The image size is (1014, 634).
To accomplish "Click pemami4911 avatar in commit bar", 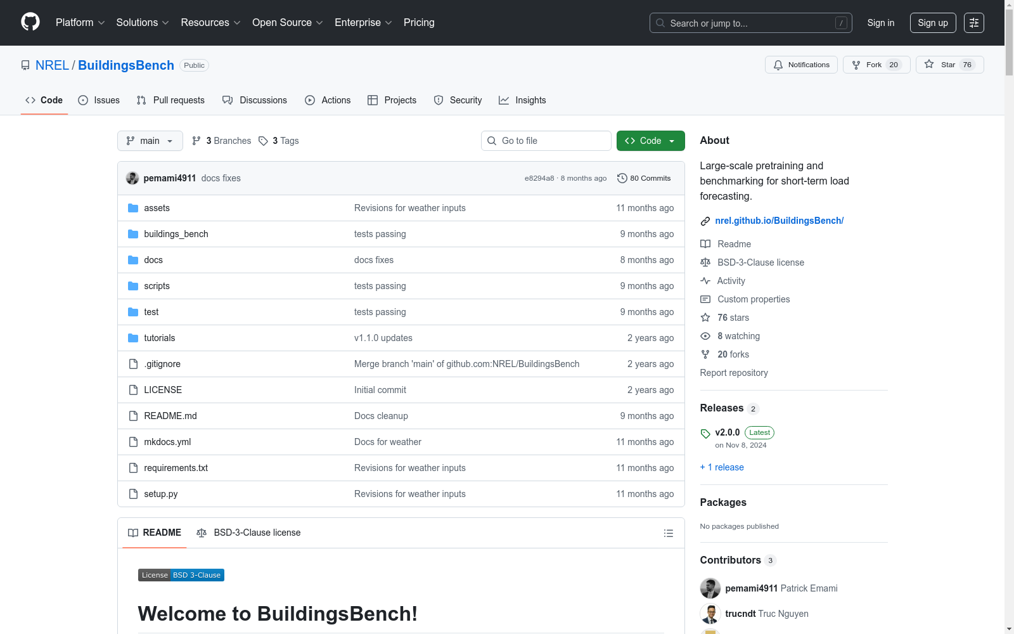I will (x=132, y=178).
